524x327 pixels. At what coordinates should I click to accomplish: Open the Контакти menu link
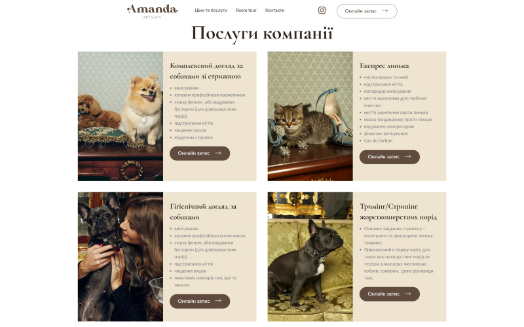point(274,10)
